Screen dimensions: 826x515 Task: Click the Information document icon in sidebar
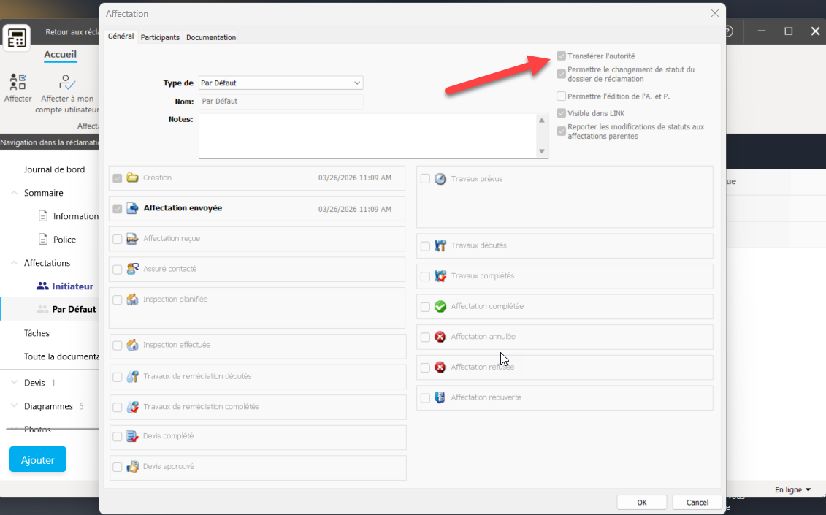click(x=43, y=216)
